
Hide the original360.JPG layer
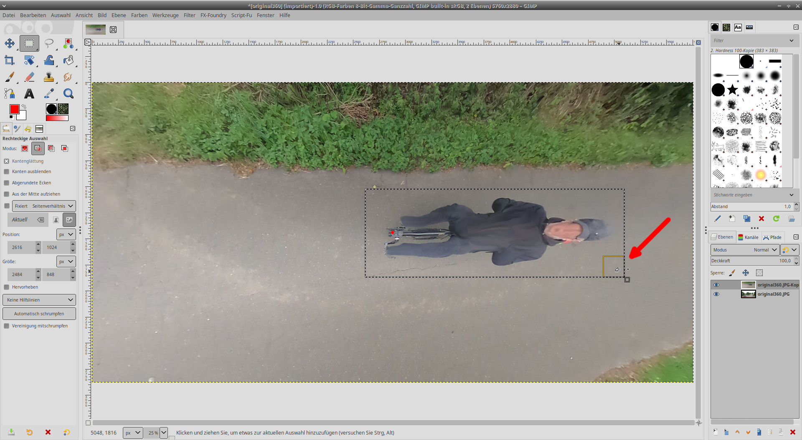click(x=716, y=294)
